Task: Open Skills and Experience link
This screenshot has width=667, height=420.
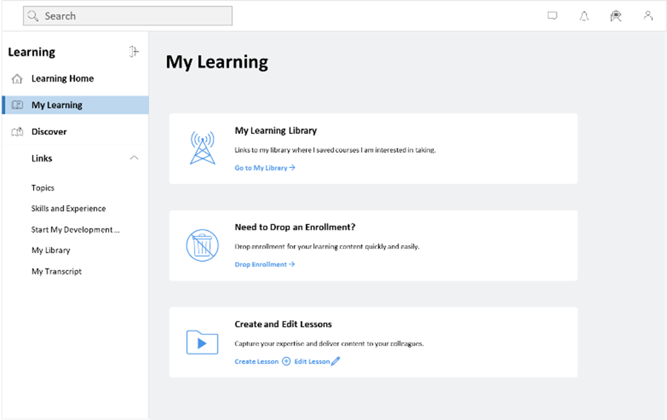Action: [x=68, y=209]
